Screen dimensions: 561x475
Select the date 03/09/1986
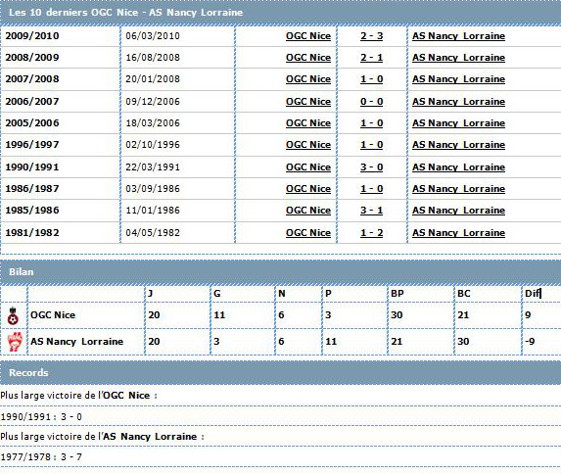click(x=153, y=188)
